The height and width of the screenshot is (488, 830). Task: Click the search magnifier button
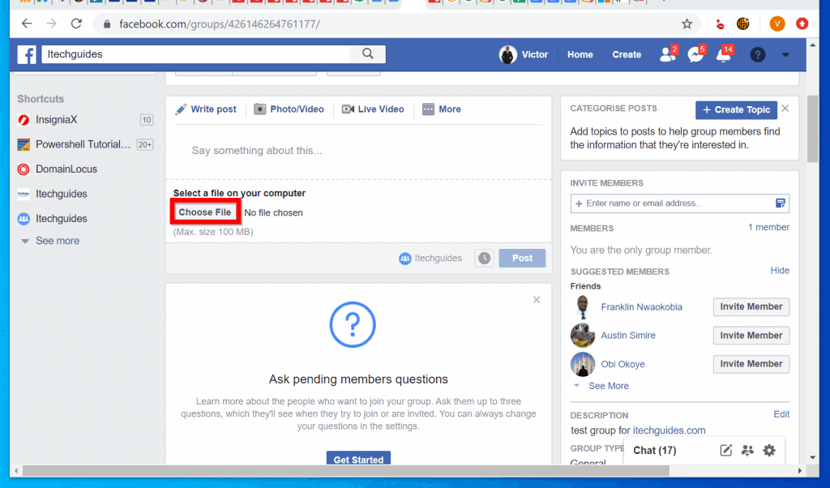click(368, 54)
